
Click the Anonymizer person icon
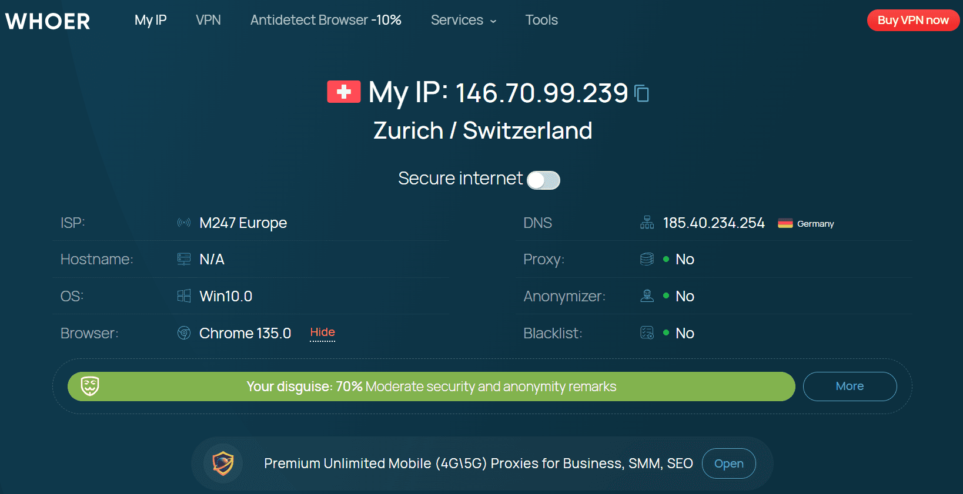(x=647, y=296)
